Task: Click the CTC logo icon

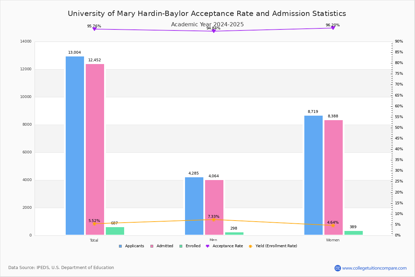Action: point(338,268)
